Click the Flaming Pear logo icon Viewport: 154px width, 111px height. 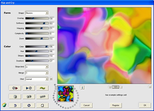[4, 105]
